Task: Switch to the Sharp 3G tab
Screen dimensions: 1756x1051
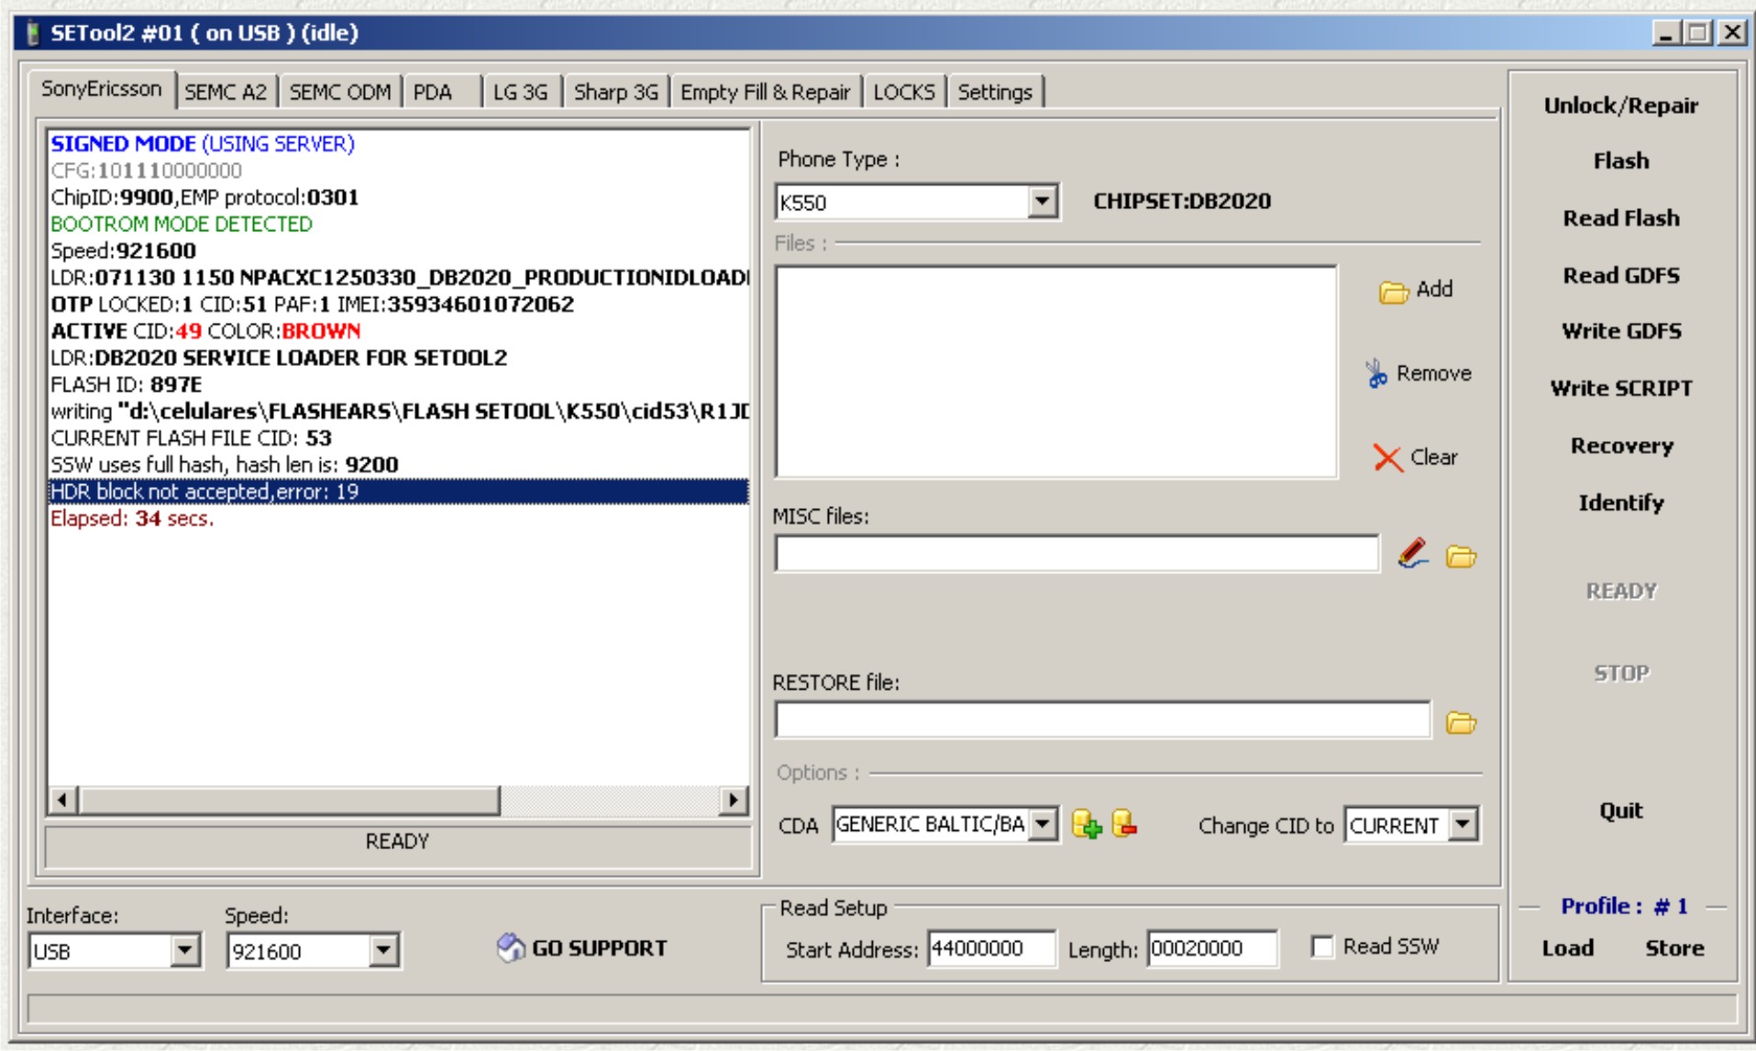Action: [x=616, y=92]
